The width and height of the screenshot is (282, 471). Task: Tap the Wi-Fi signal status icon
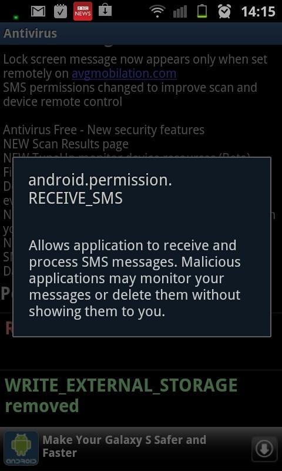click(x=157, y=11)
